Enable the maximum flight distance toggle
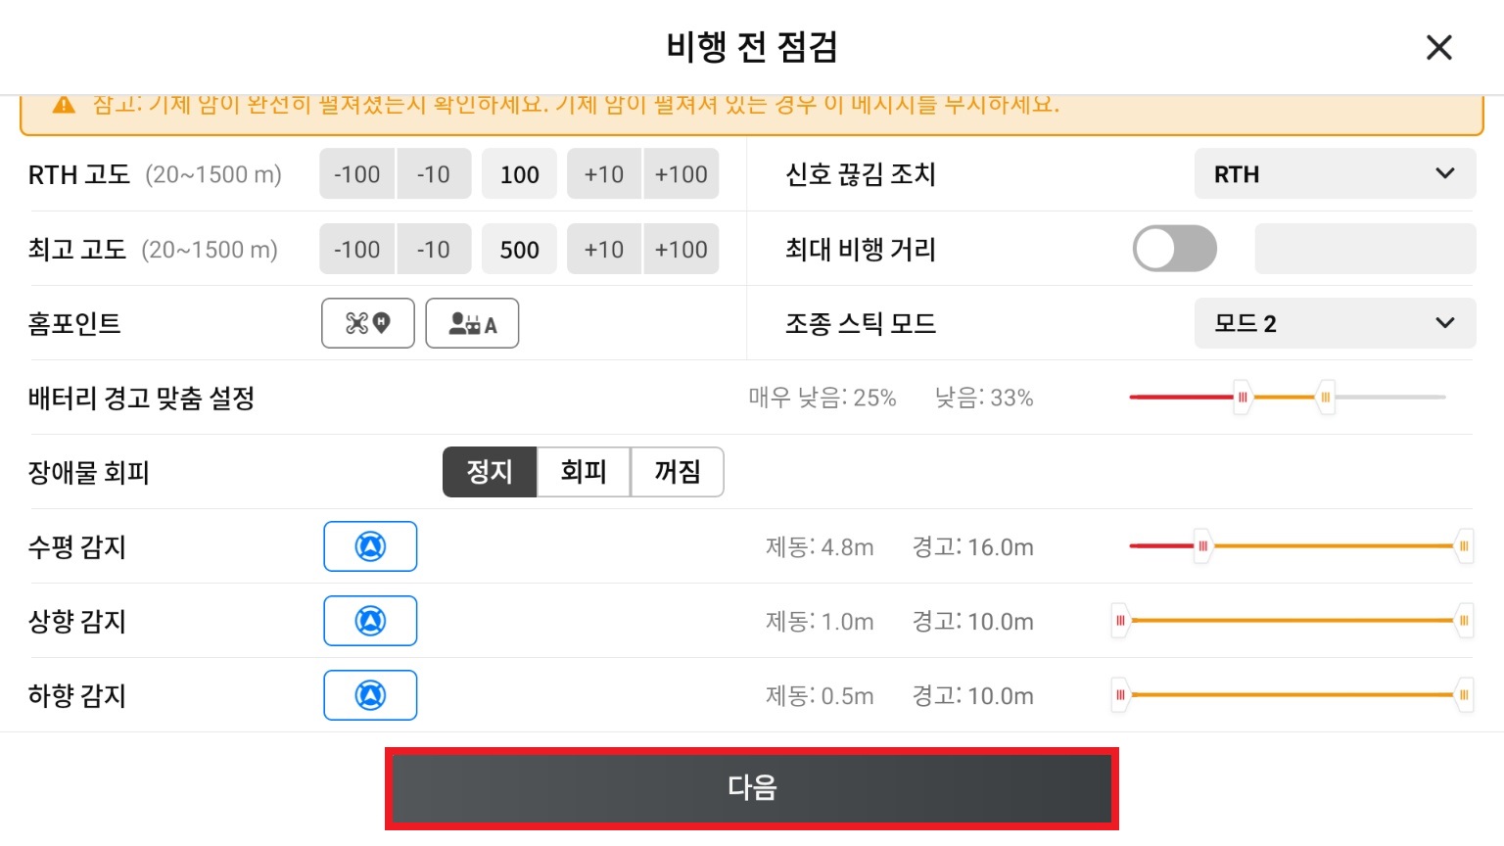Screen dimensions: 1504x846 pos(1175,249)
